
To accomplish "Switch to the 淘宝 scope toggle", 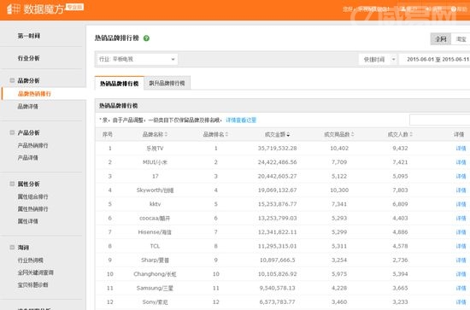I will click(461, 39).
